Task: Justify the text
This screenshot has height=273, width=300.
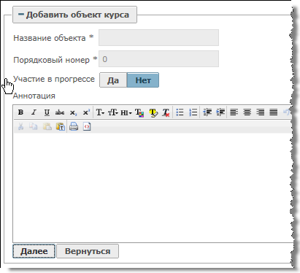Action: pos(274,112)
